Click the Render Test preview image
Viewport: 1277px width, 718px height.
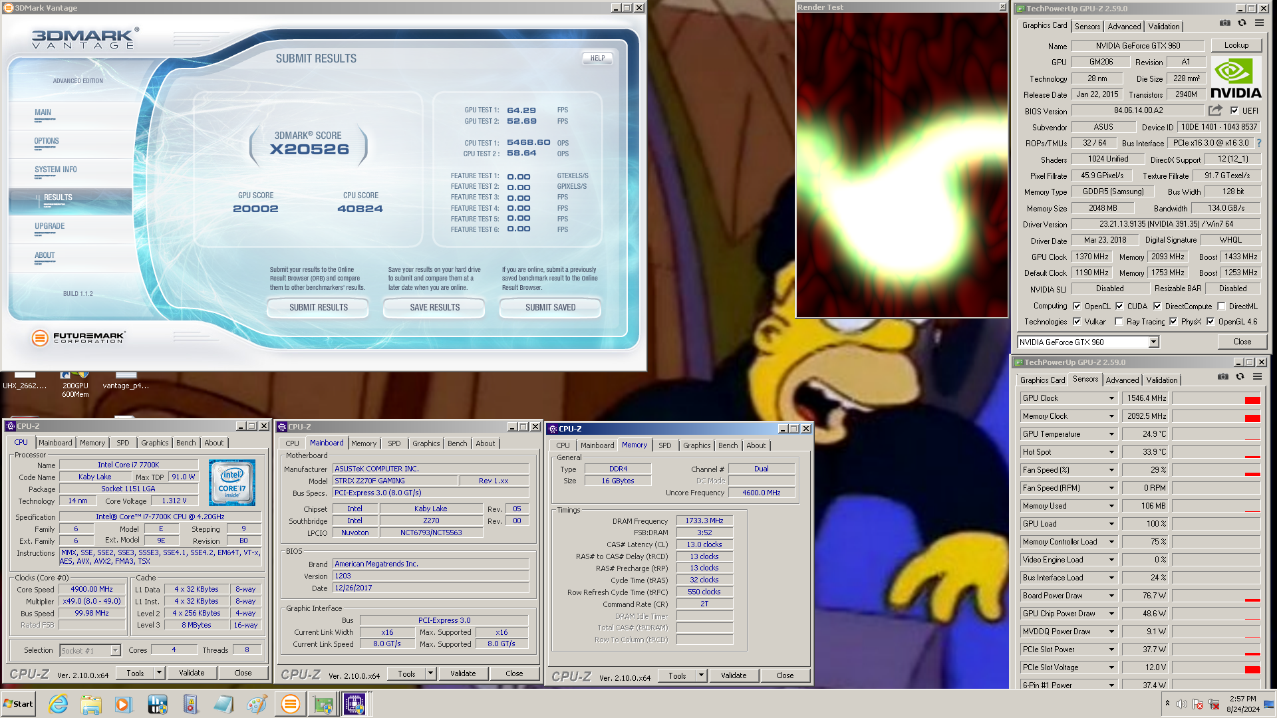pyautogui.click(x=902, y=165)
